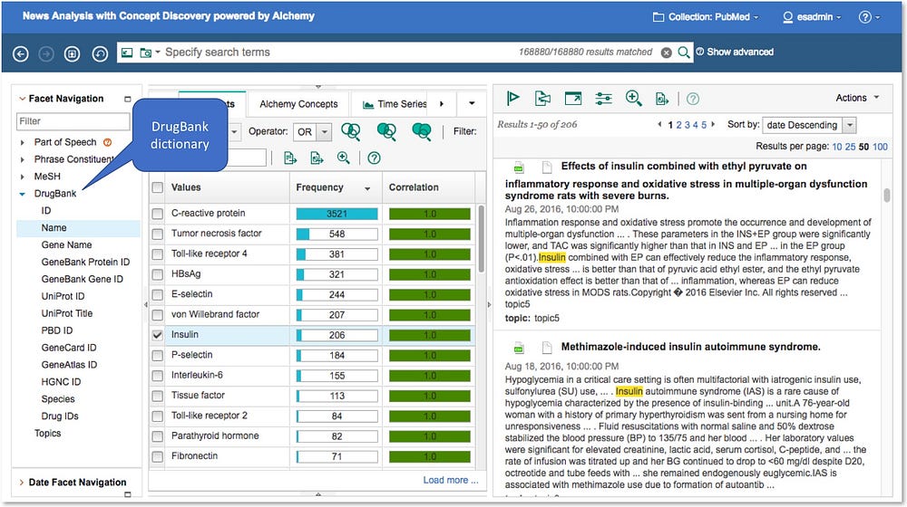Viewport: 907px width, 507px height.
Task: Expand the Part of Speech facet
Action: [22, 143]
